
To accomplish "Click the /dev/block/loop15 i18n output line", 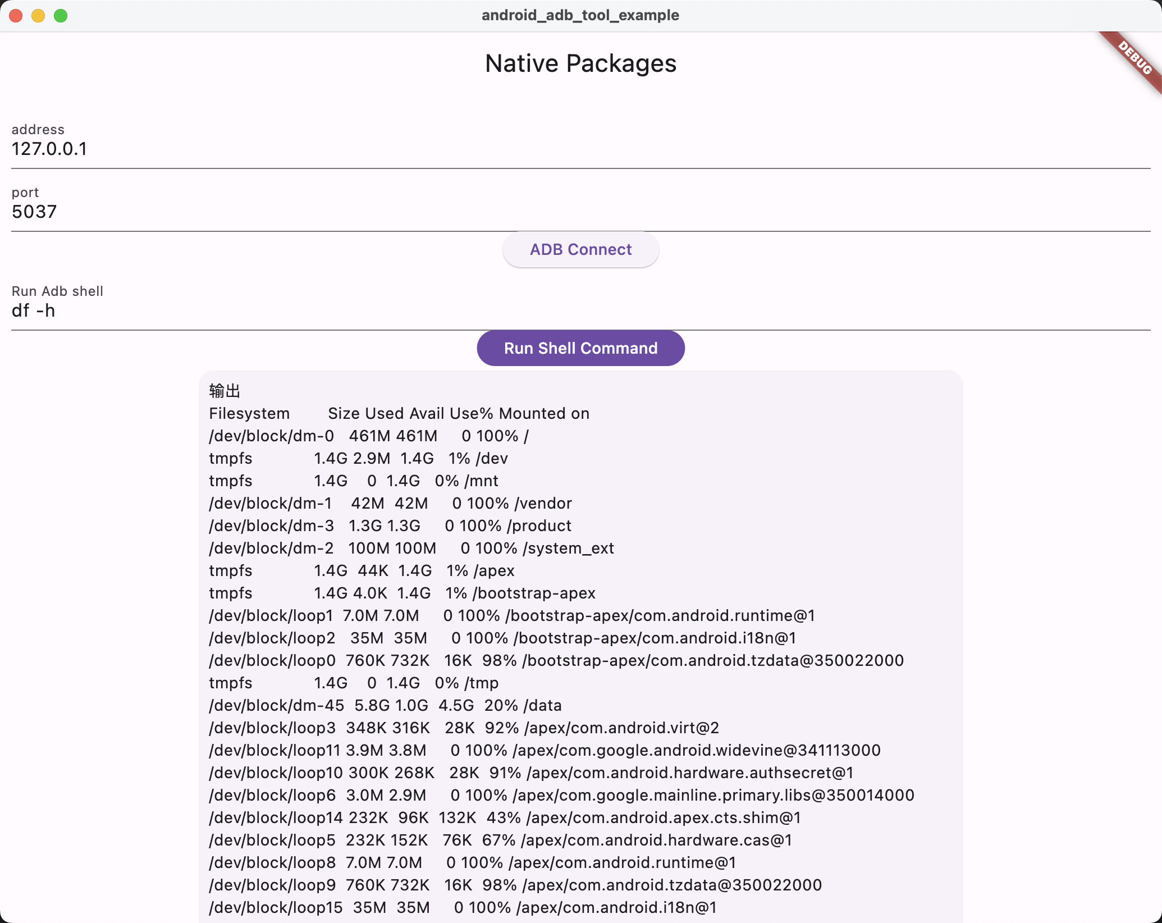I will pyautogui.click(x=463, y=908).
